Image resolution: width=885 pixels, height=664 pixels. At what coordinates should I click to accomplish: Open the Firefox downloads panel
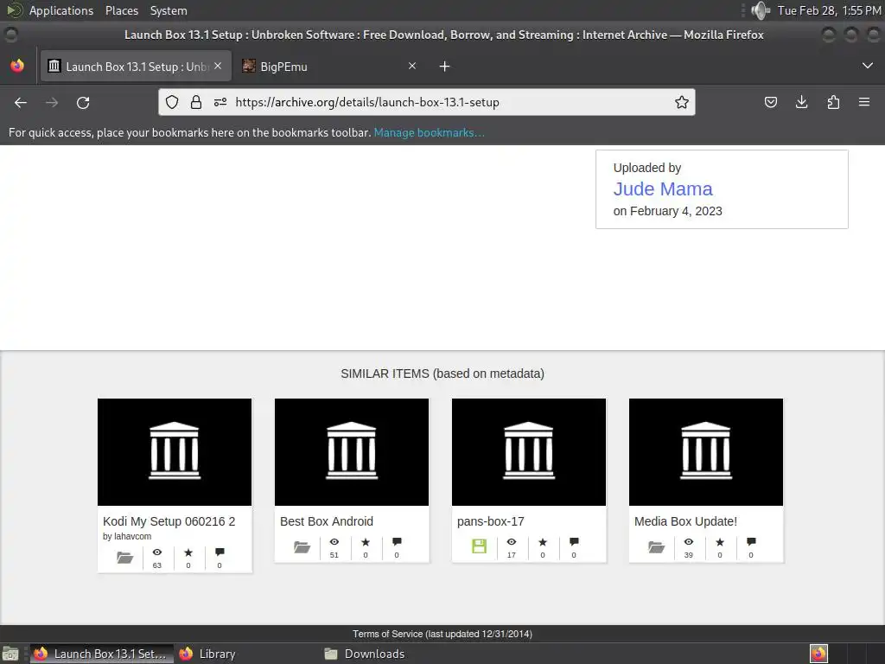(x=801, y=102)
